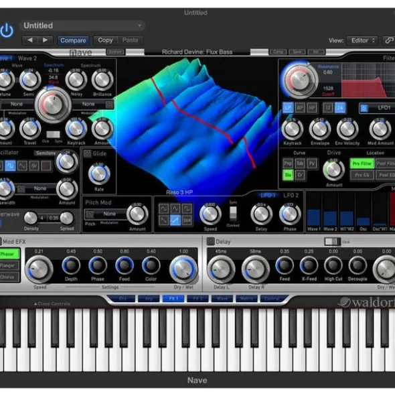395x396 pixels.
Task: Toggle the Delay clock switch
Action: click(x=332, y=242)
